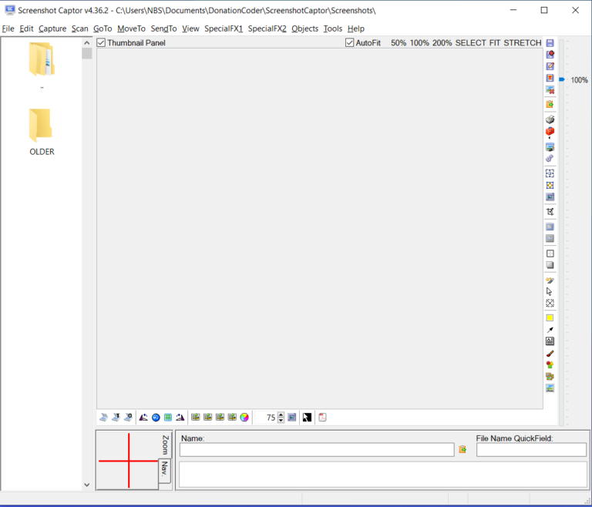Select the crop tool icon
Viewport: 592px width, 507px height.
550,211
